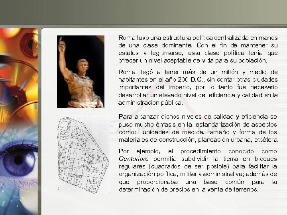287x215 pixels.
Task: Click the italic word 'Centuriare'
Action: pyautogui.click(x=134, y=159)
